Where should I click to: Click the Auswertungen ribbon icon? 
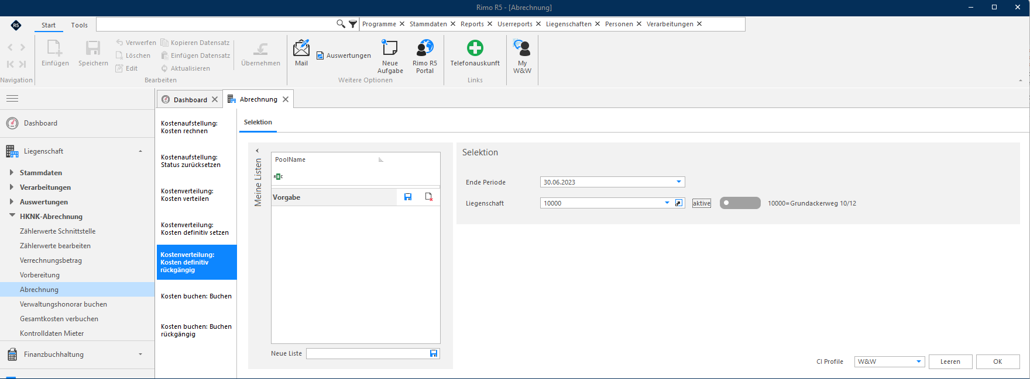(x=320, y=55)
